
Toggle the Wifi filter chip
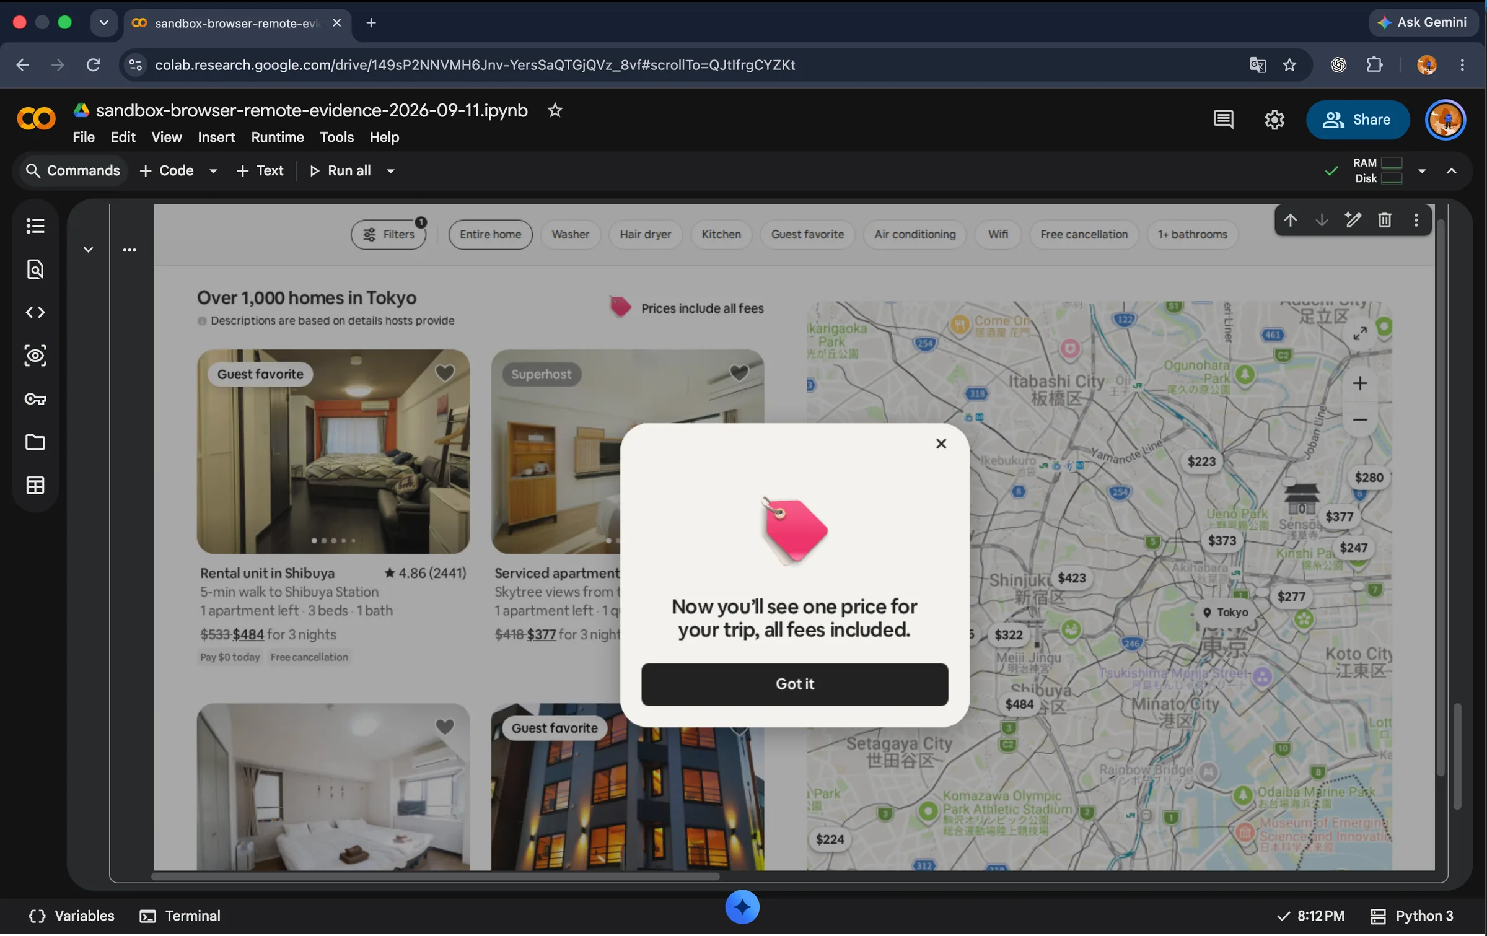point(998,235)
